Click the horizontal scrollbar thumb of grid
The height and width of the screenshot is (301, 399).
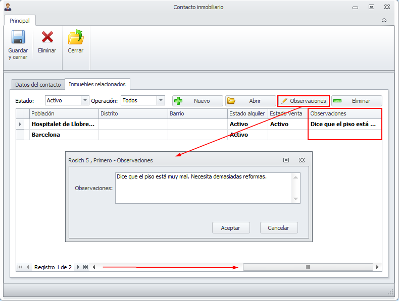point(308,267)
